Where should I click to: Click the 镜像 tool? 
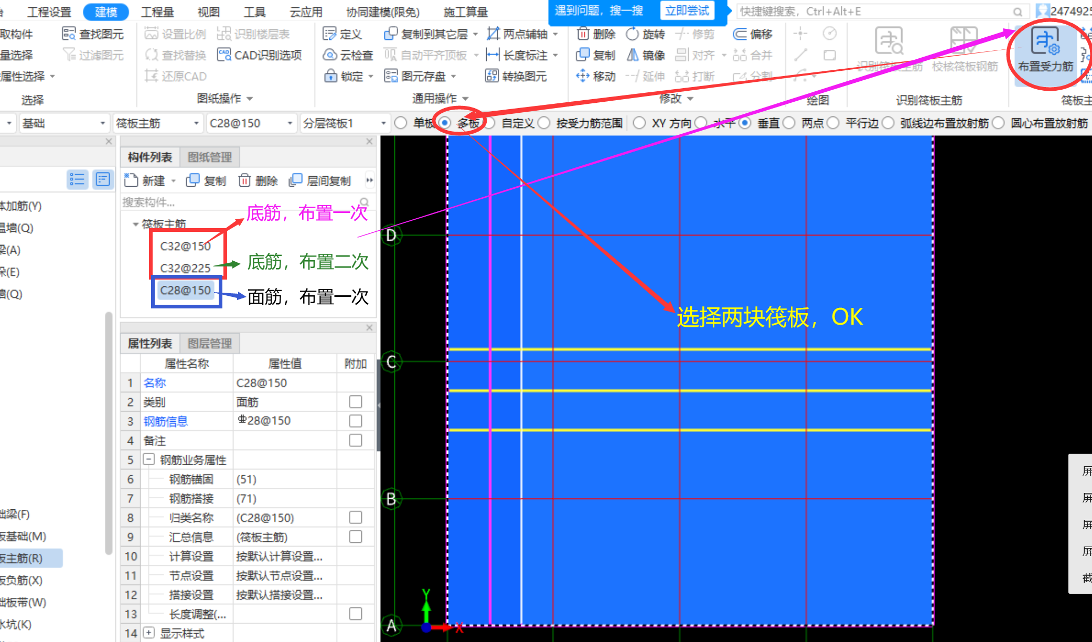(646, 55)
